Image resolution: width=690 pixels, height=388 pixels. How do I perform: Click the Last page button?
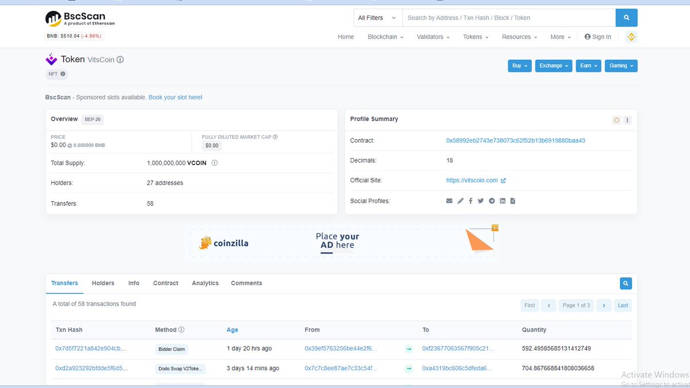tap(623, 305)
